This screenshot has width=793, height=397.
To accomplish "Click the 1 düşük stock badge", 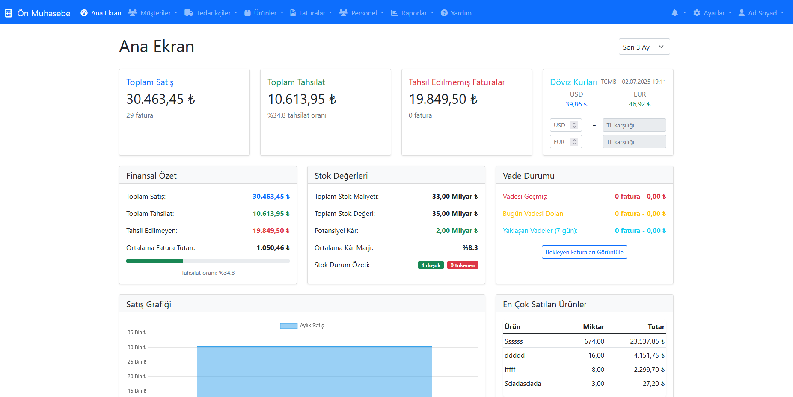I will pos(431,265).
